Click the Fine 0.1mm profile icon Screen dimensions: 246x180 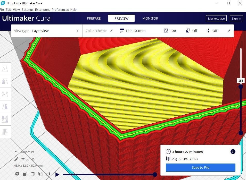(122, 31)
